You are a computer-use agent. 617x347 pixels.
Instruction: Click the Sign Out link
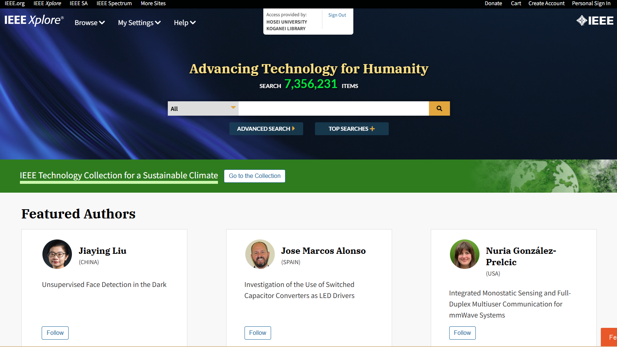[x=337, y=15]
